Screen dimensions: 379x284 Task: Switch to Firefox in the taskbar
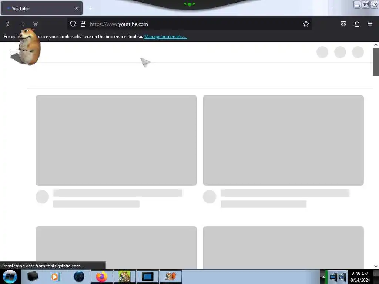(102, 277)
